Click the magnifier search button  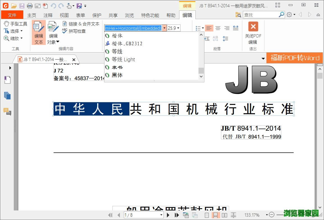click(x=281, y=15)
